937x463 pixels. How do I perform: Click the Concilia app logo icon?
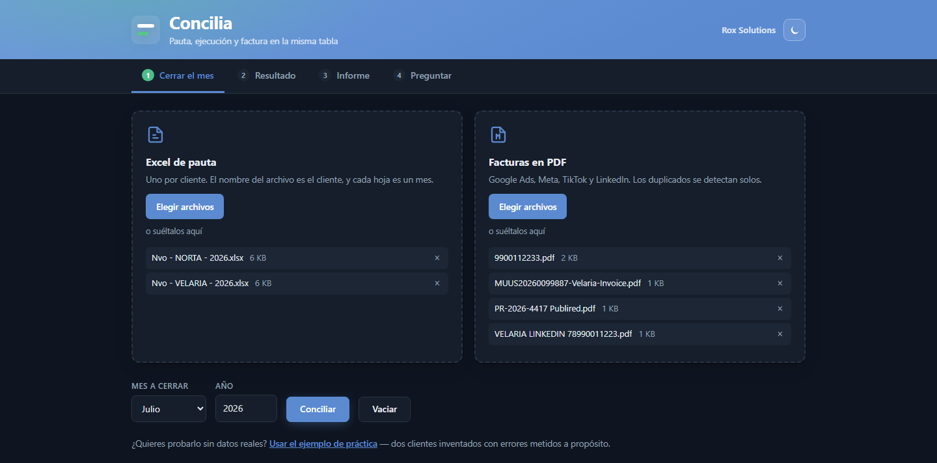(x=146, y=30)
